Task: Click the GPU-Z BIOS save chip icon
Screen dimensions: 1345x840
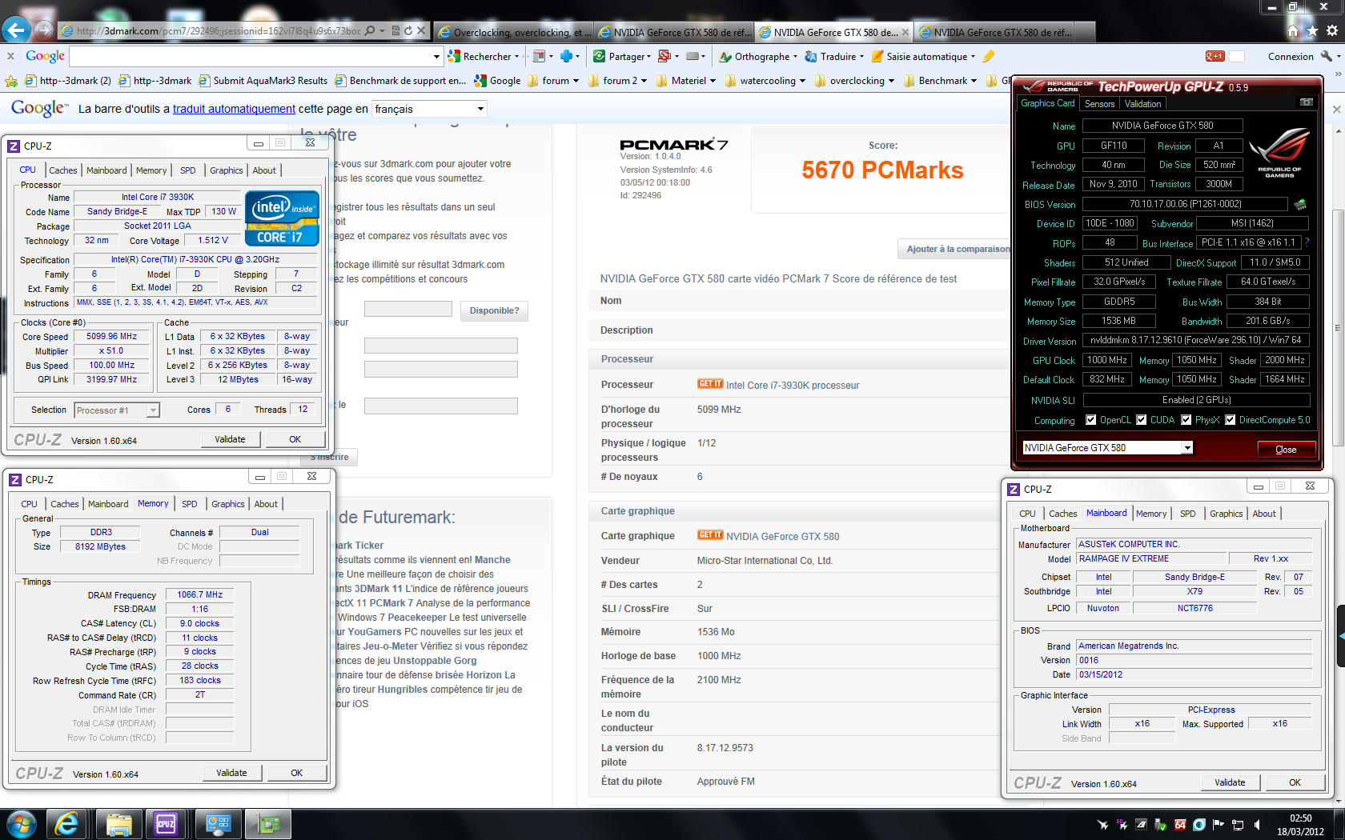Action: coord(1300,204)
